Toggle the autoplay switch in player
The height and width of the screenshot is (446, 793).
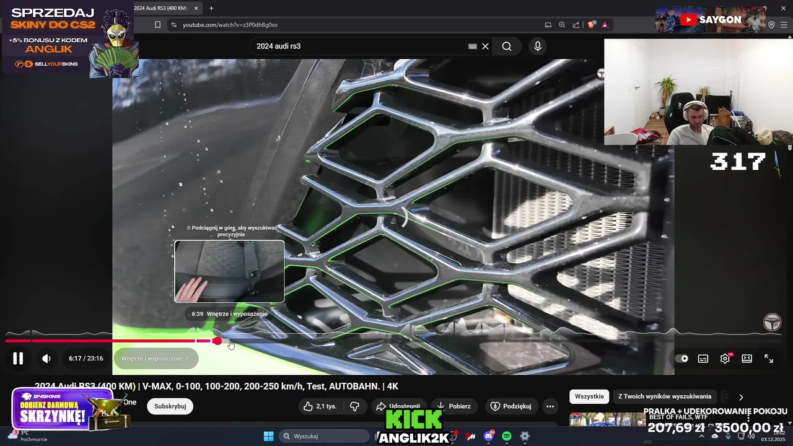[x=681, y=358]
